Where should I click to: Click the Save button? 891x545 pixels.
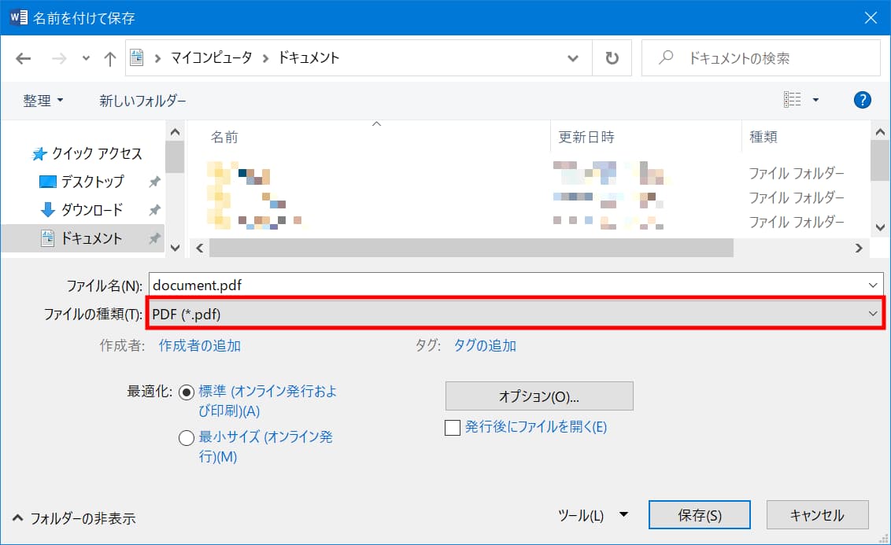pos(699,516)
